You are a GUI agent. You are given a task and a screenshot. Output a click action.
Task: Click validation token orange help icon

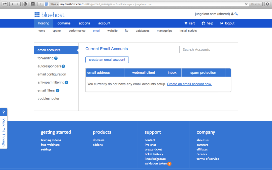169,164
